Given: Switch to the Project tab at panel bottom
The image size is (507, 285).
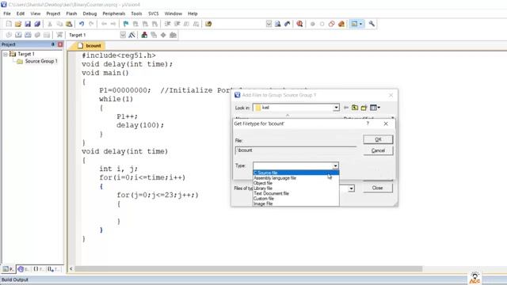Looking at the screenshot, I should click(9, 269).
